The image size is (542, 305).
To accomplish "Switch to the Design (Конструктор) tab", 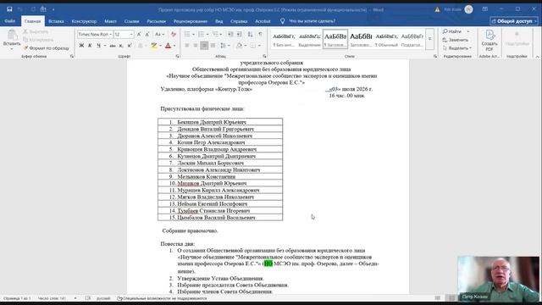I will coord(84,21).
